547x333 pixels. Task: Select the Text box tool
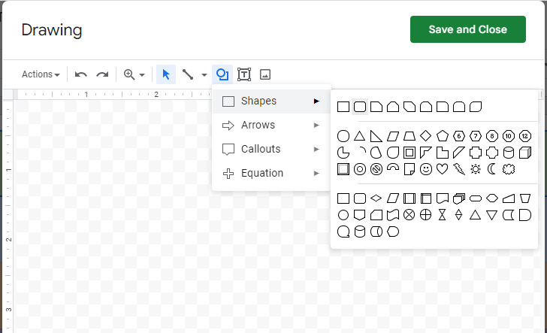tap(244, 74)
